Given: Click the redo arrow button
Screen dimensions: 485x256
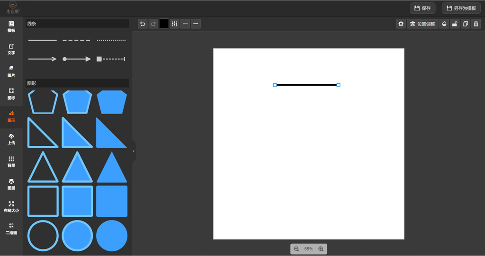Looking at the screenshot, I should pos(153,24).
